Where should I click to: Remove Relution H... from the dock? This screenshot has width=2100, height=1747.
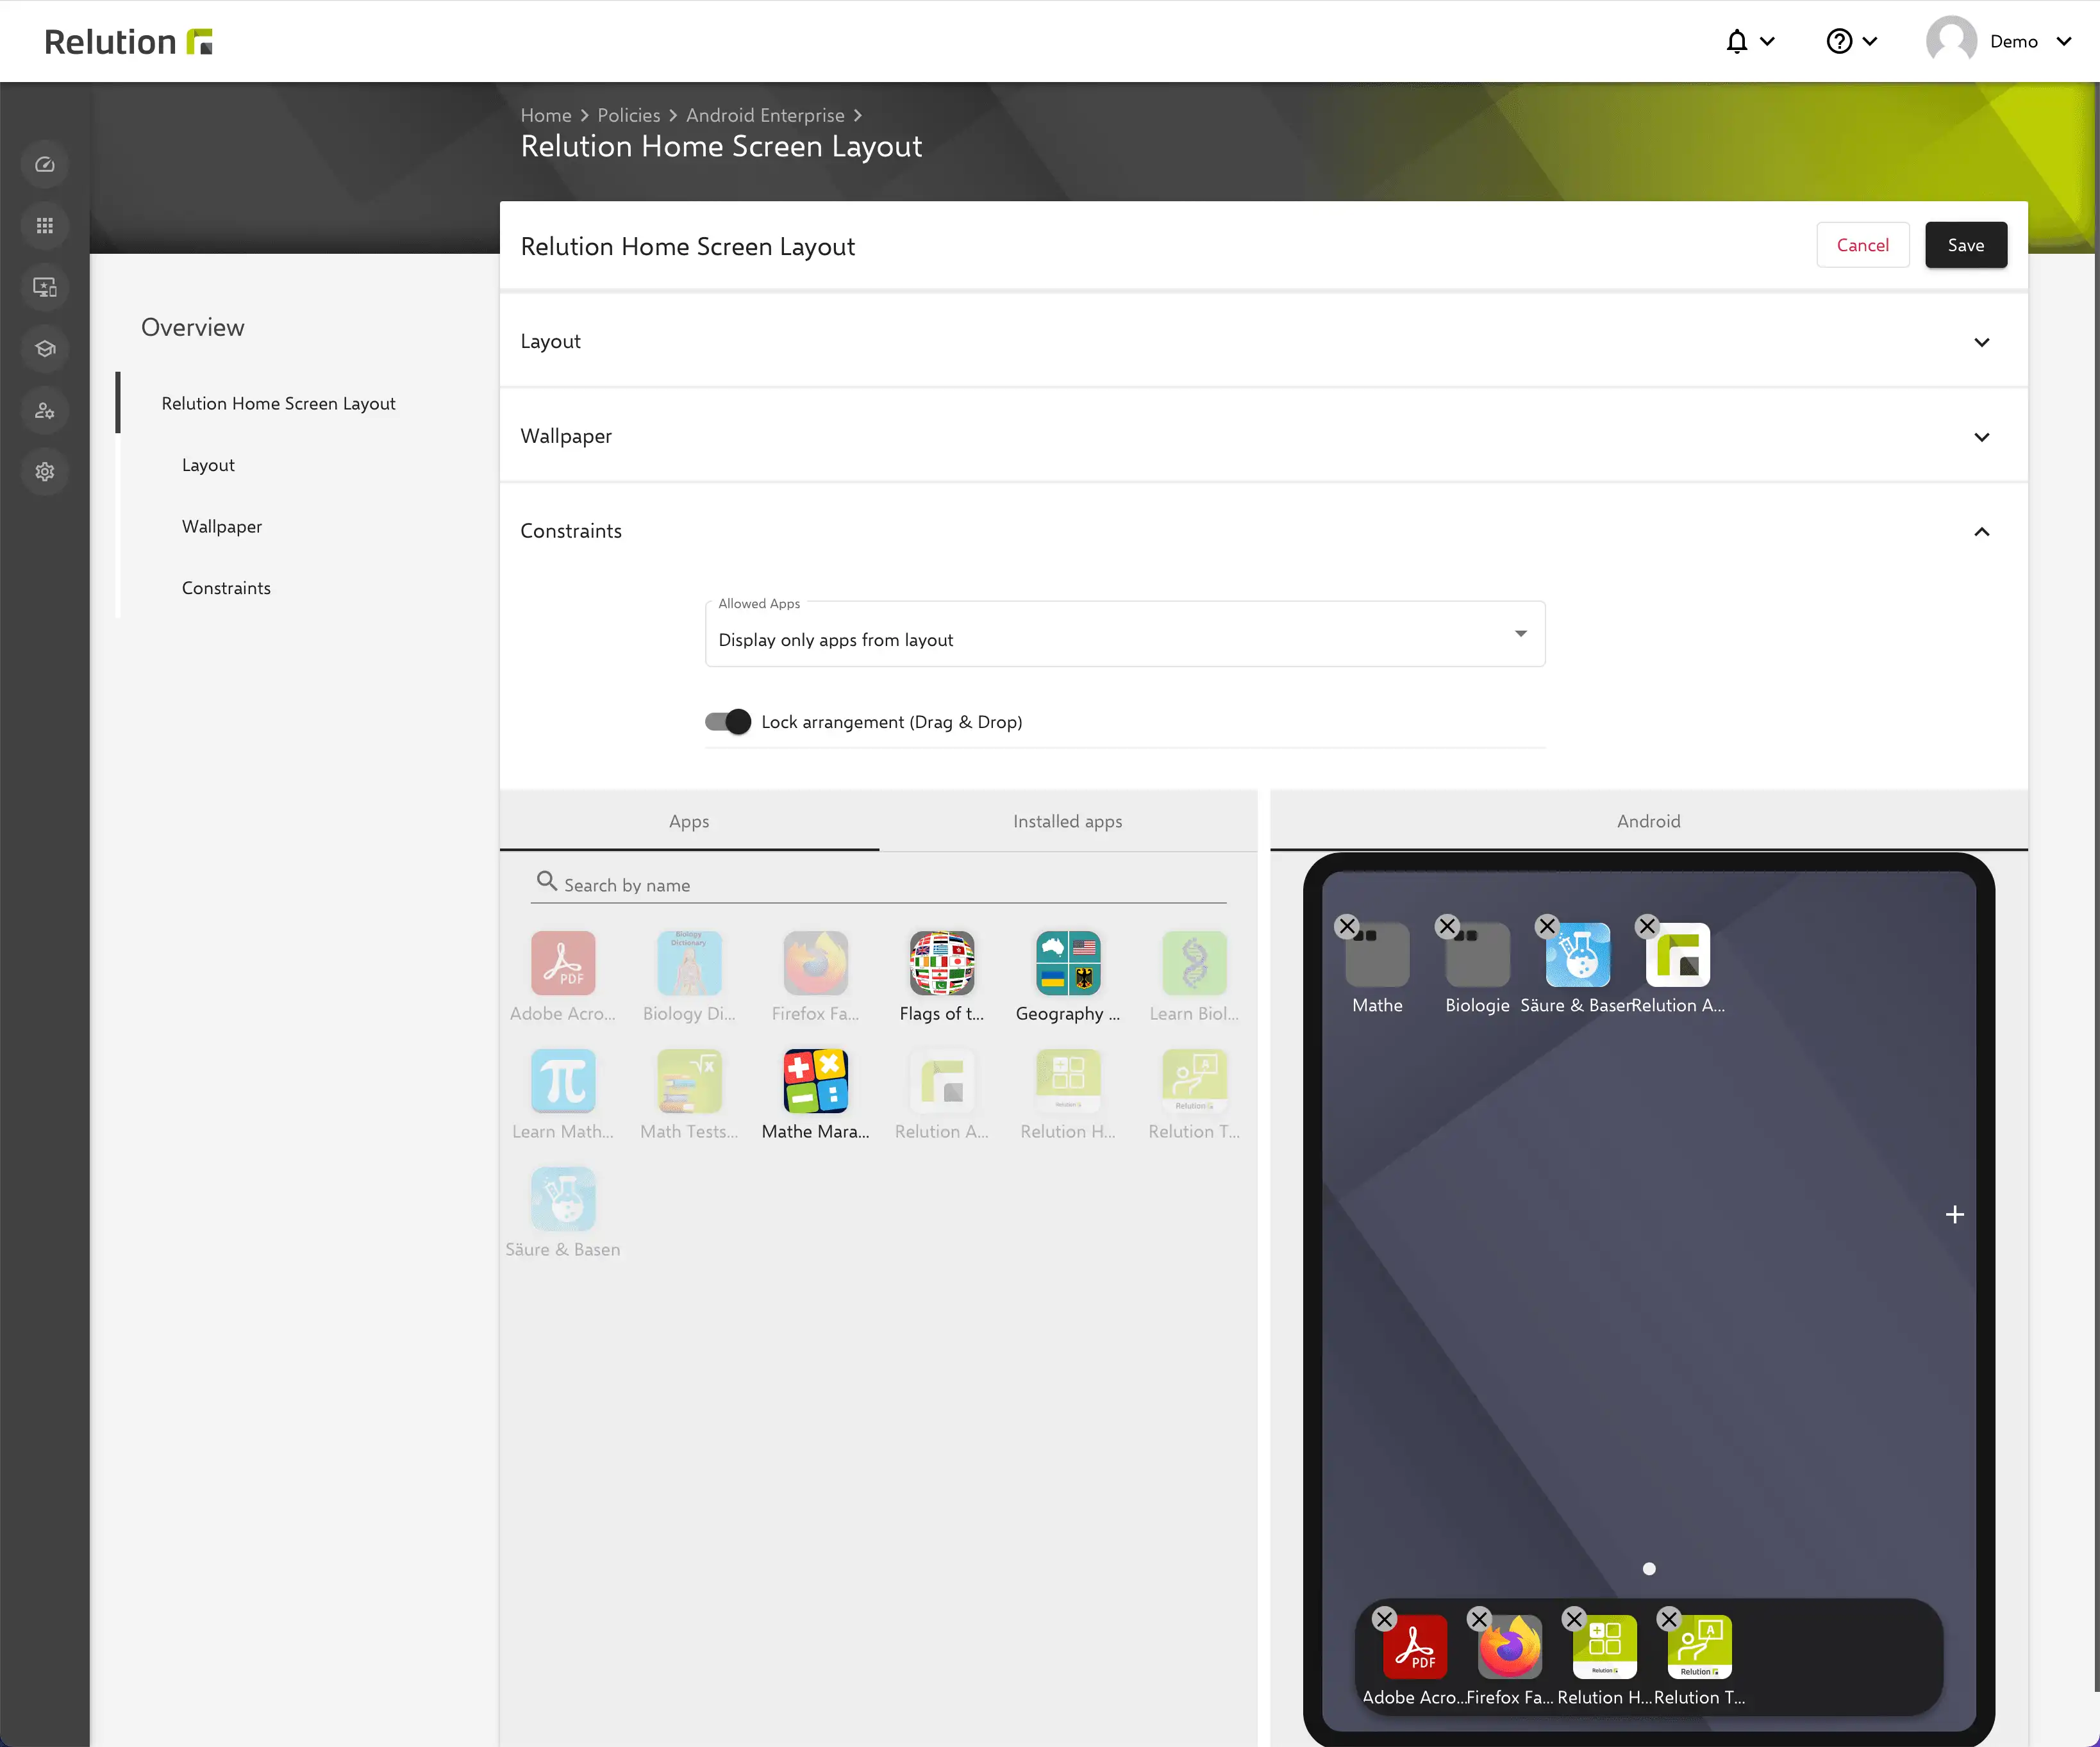coord(1574,1619)
